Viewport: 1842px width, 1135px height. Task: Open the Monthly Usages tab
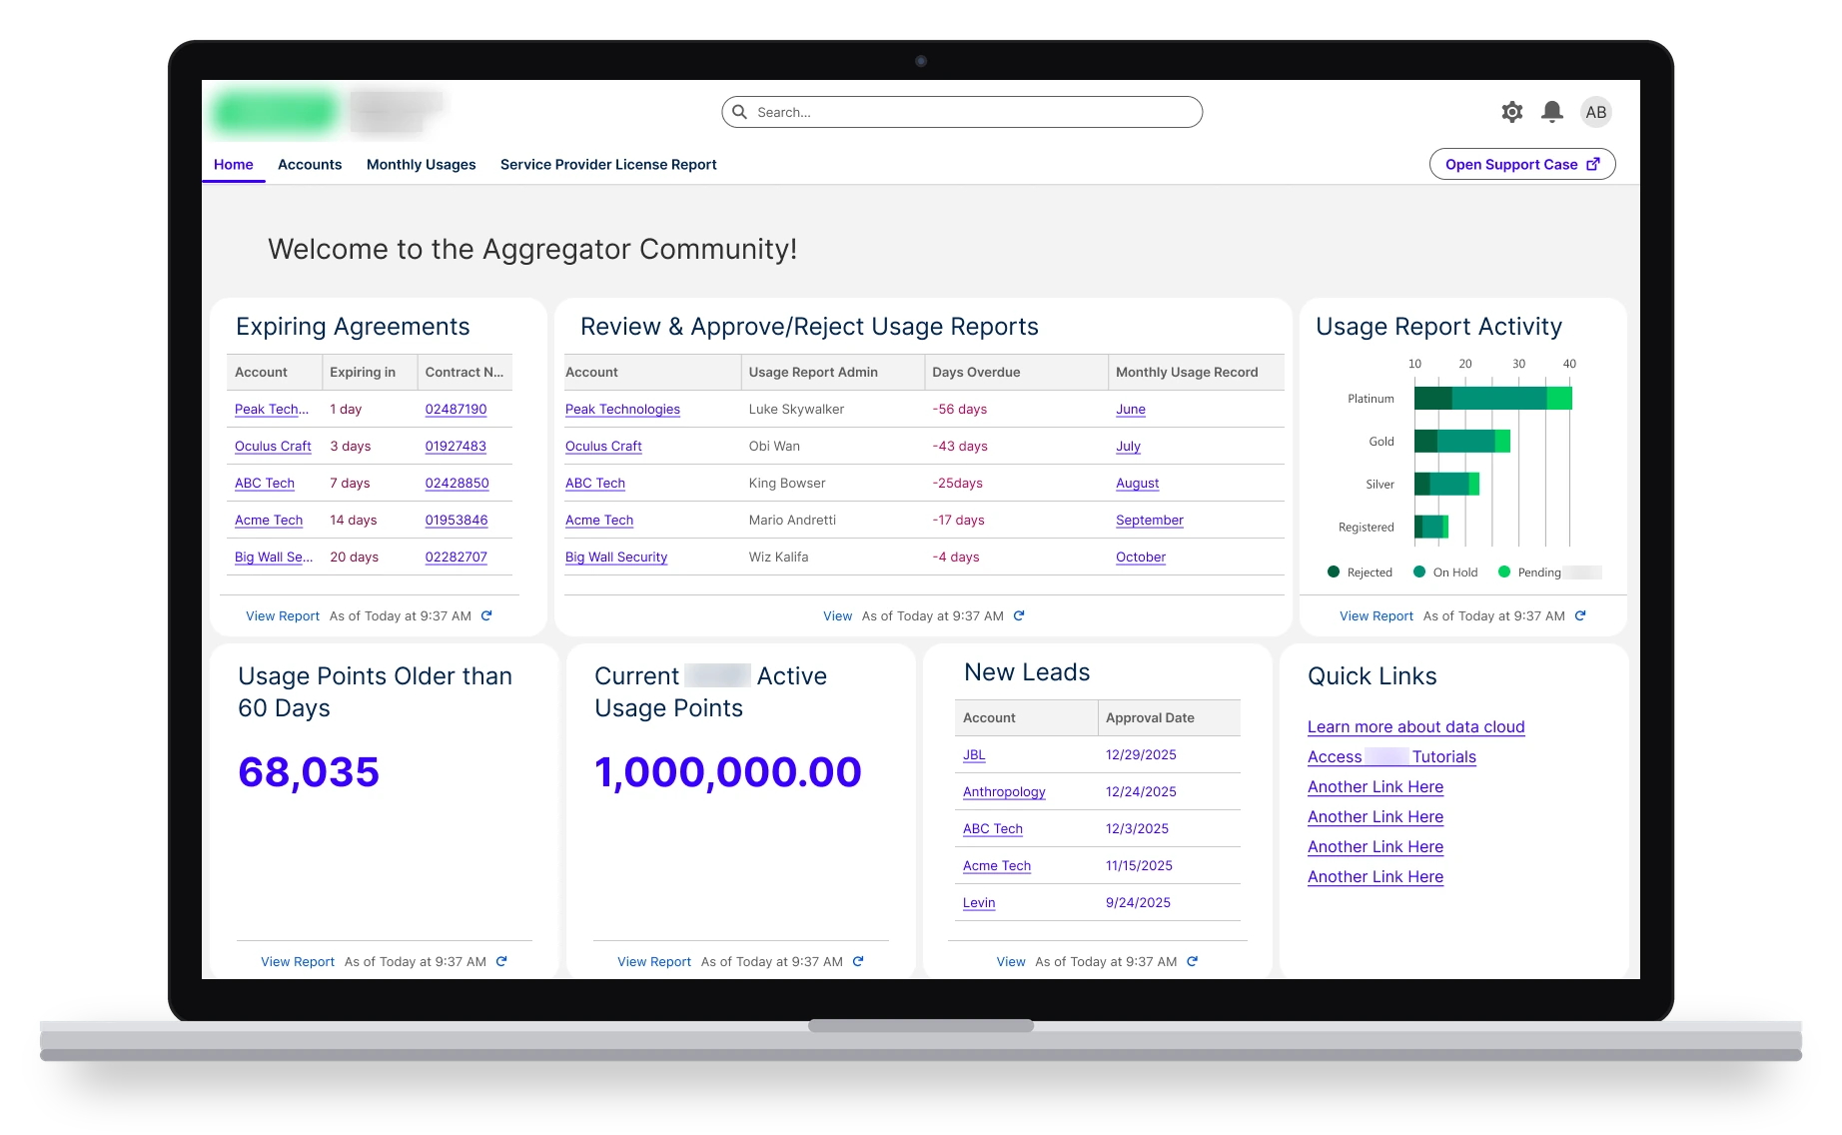tap(421, 164)
